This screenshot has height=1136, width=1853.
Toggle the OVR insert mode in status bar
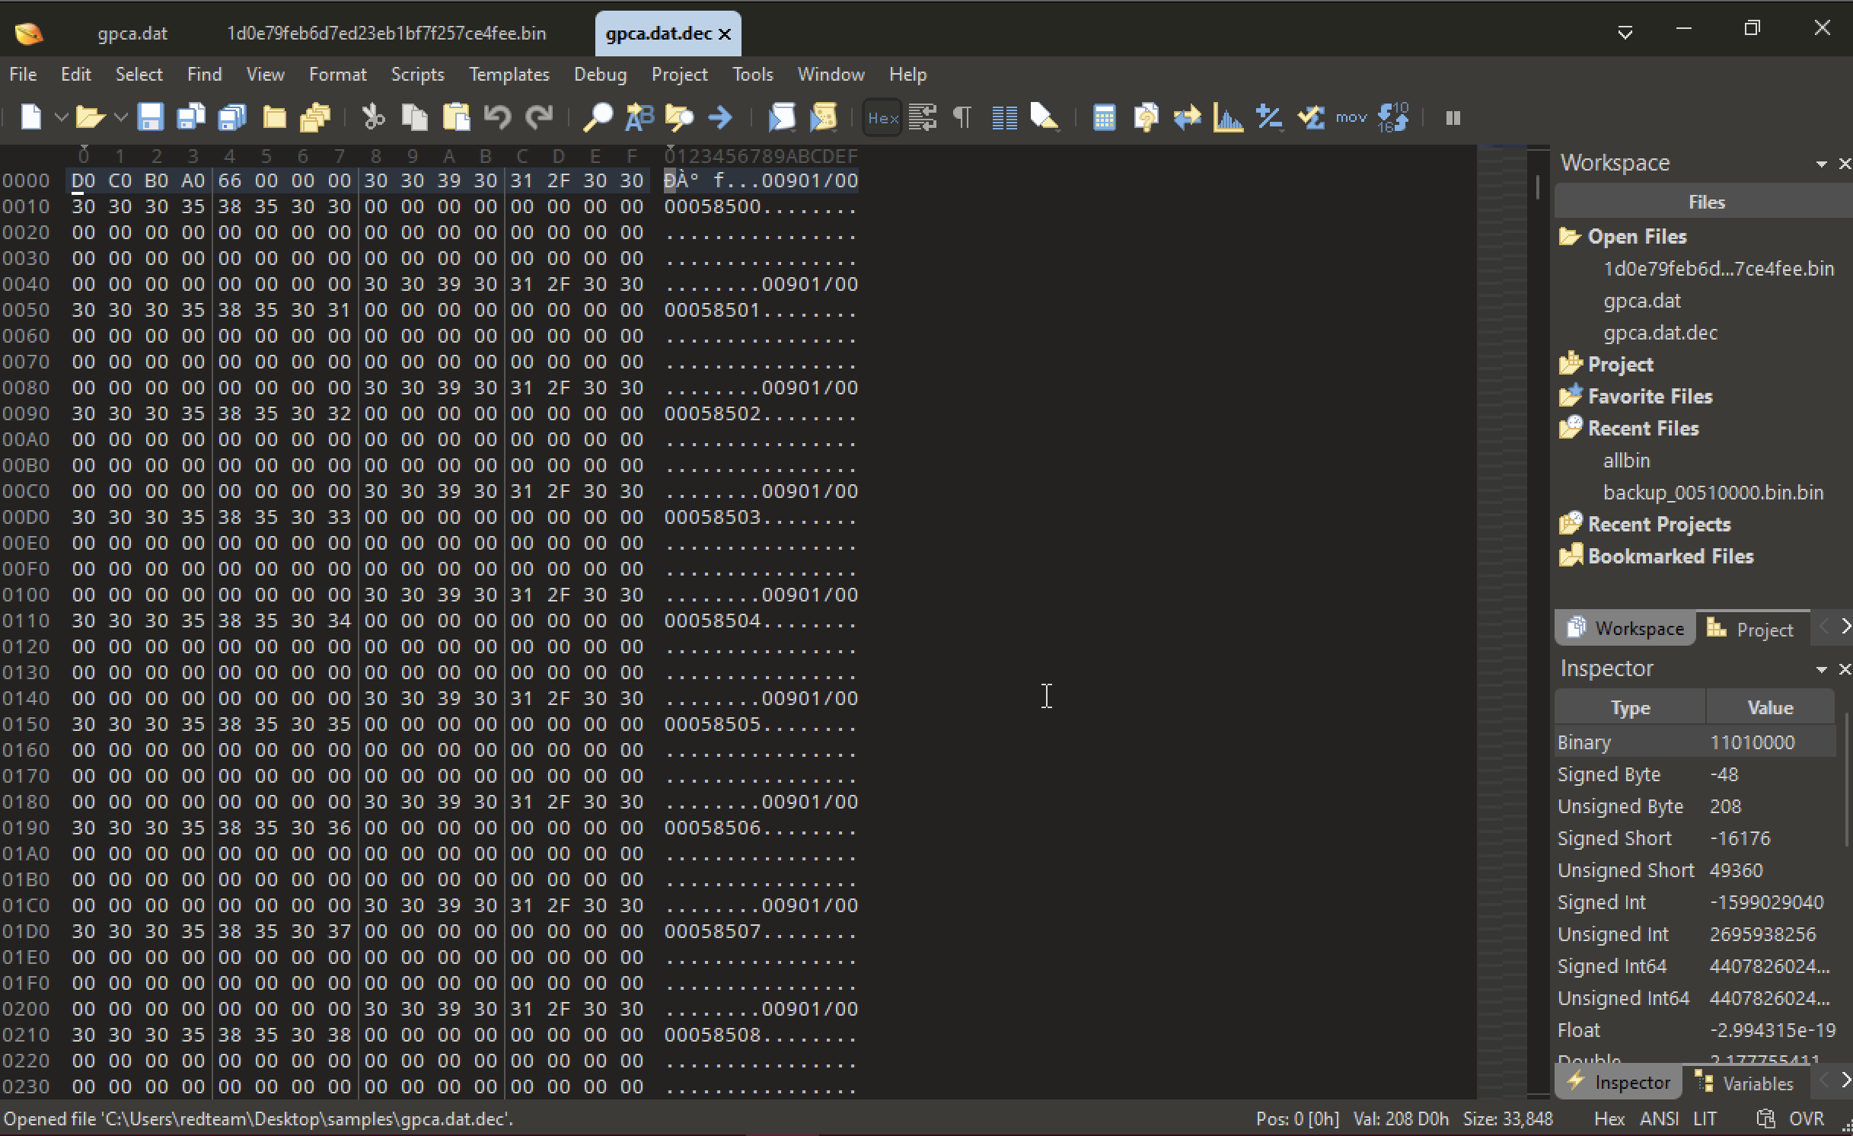pyautogui.click(x=1807, y=1119)
